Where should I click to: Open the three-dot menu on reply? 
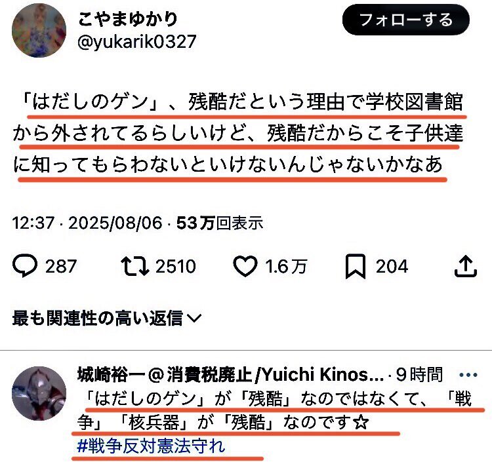(x=468, y=375)
